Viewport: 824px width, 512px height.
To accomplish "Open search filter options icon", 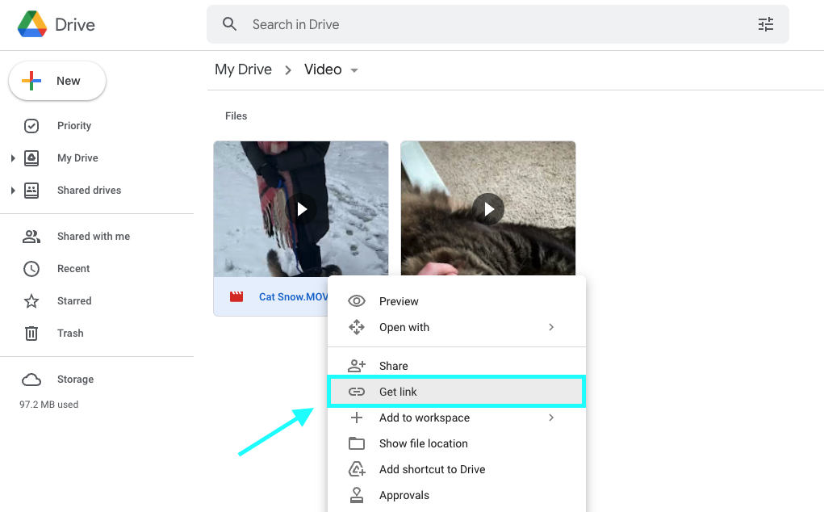I will (765, 24).
